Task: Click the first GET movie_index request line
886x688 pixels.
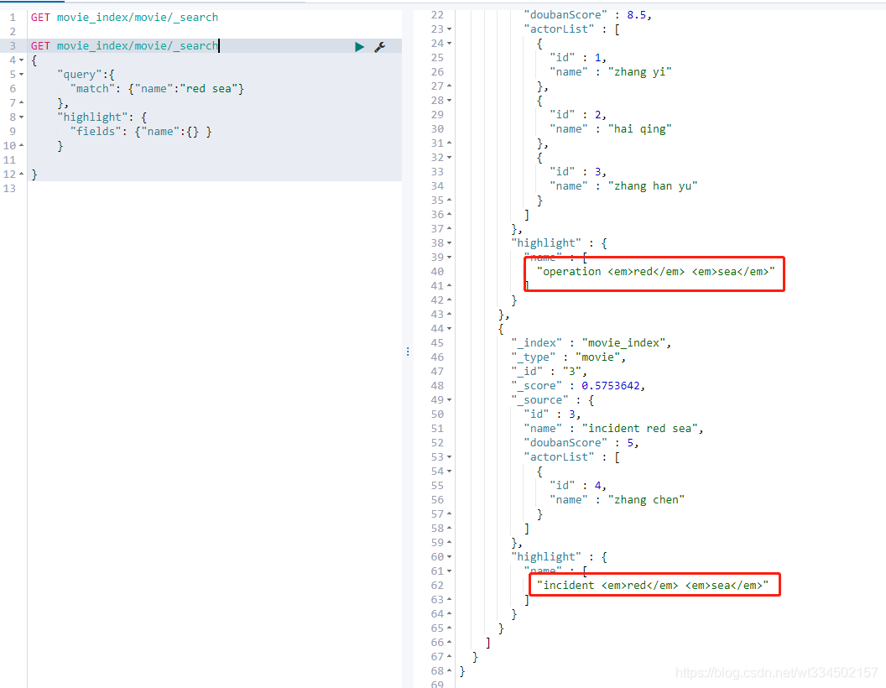Action: tap(124, 18)
